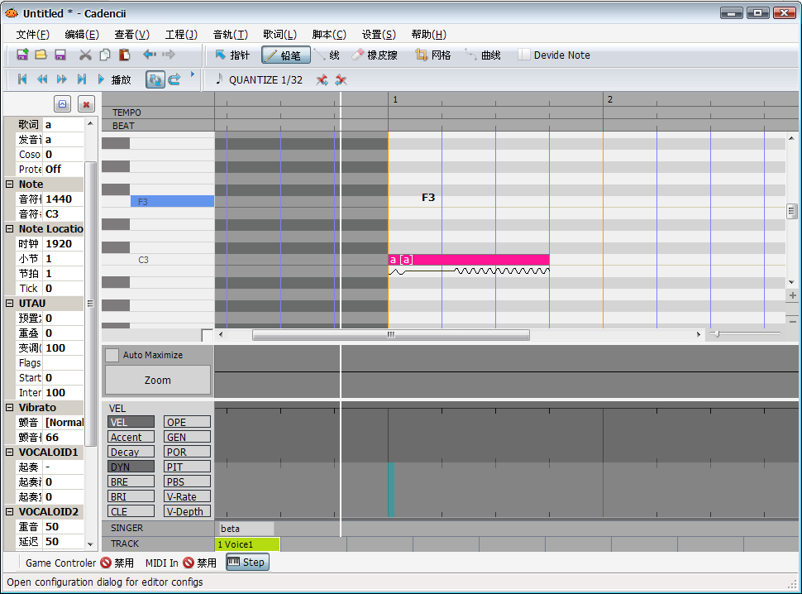The image size is (802, 594).
Task: Click the Zoom button
Action: [x=158, y=380]
